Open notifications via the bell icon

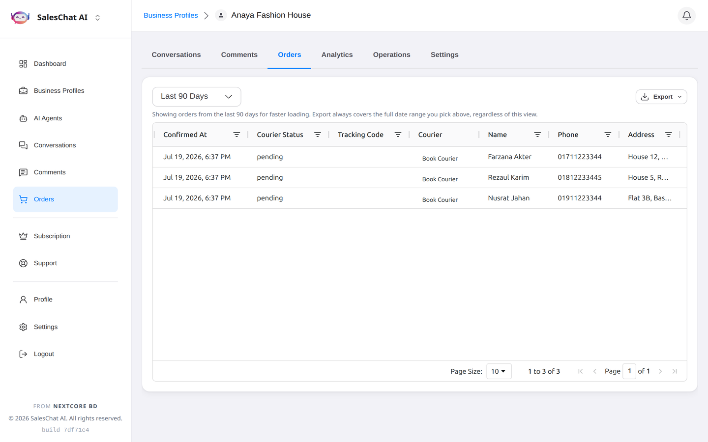pyautogui.click(x=686, y=16)
